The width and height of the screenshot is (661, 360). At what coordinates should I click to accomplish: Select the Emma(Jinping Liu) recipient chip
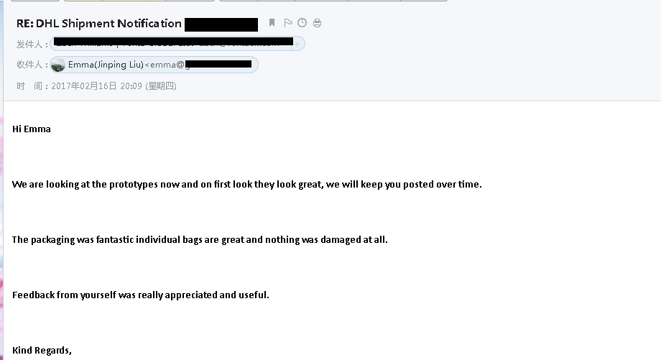tap(154, 65)
